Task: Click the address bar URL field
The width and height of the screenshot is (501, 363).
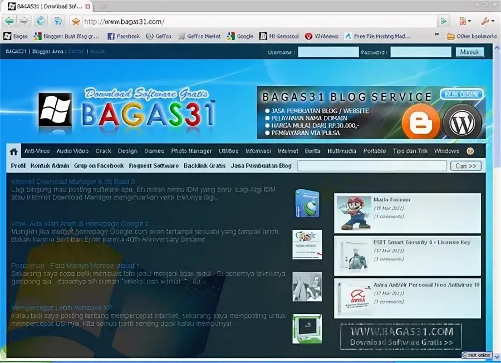Action: point(259,22)
